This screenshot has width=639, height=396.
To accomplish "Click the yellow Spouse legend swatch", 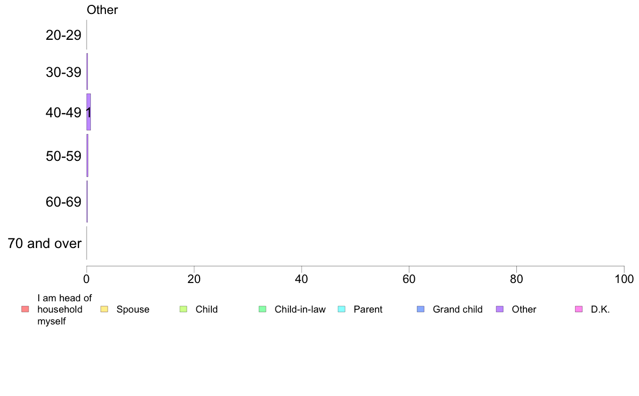I will click(104, 309).
